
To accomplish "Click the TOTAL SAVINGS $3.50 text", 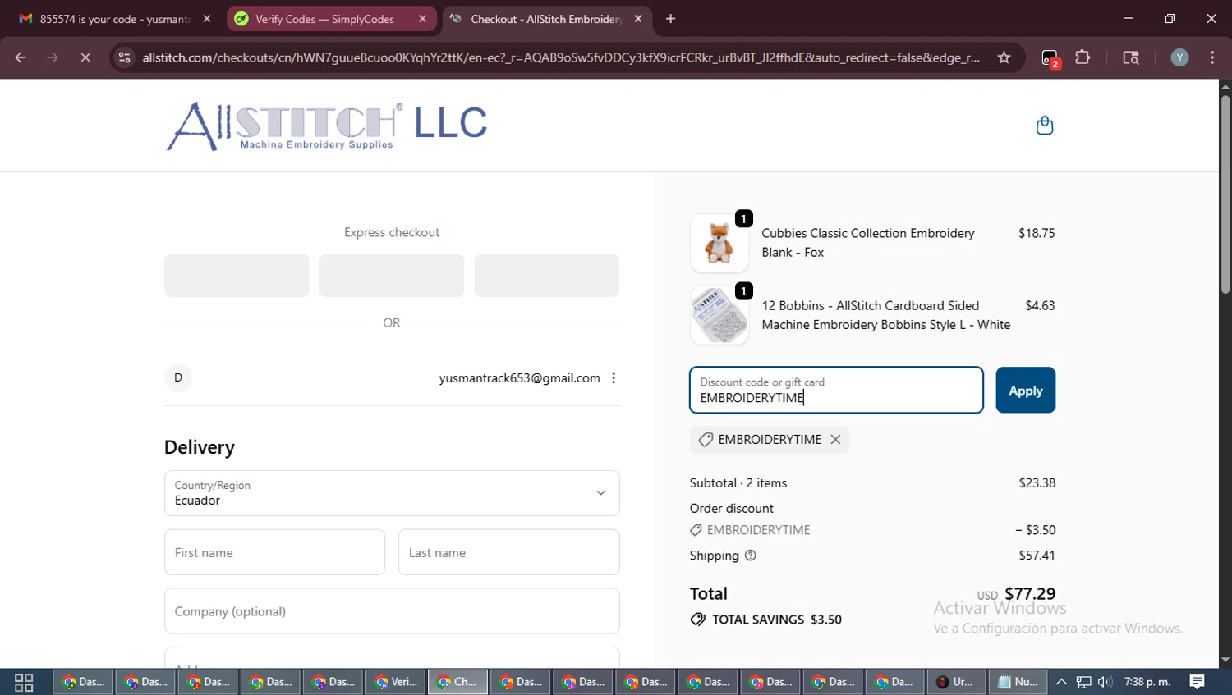I will click(776, 620).
